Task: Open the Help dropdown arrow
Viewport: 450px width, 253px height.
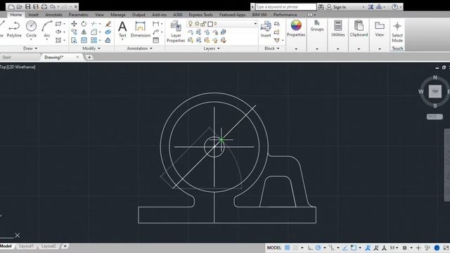Action: 401,7
